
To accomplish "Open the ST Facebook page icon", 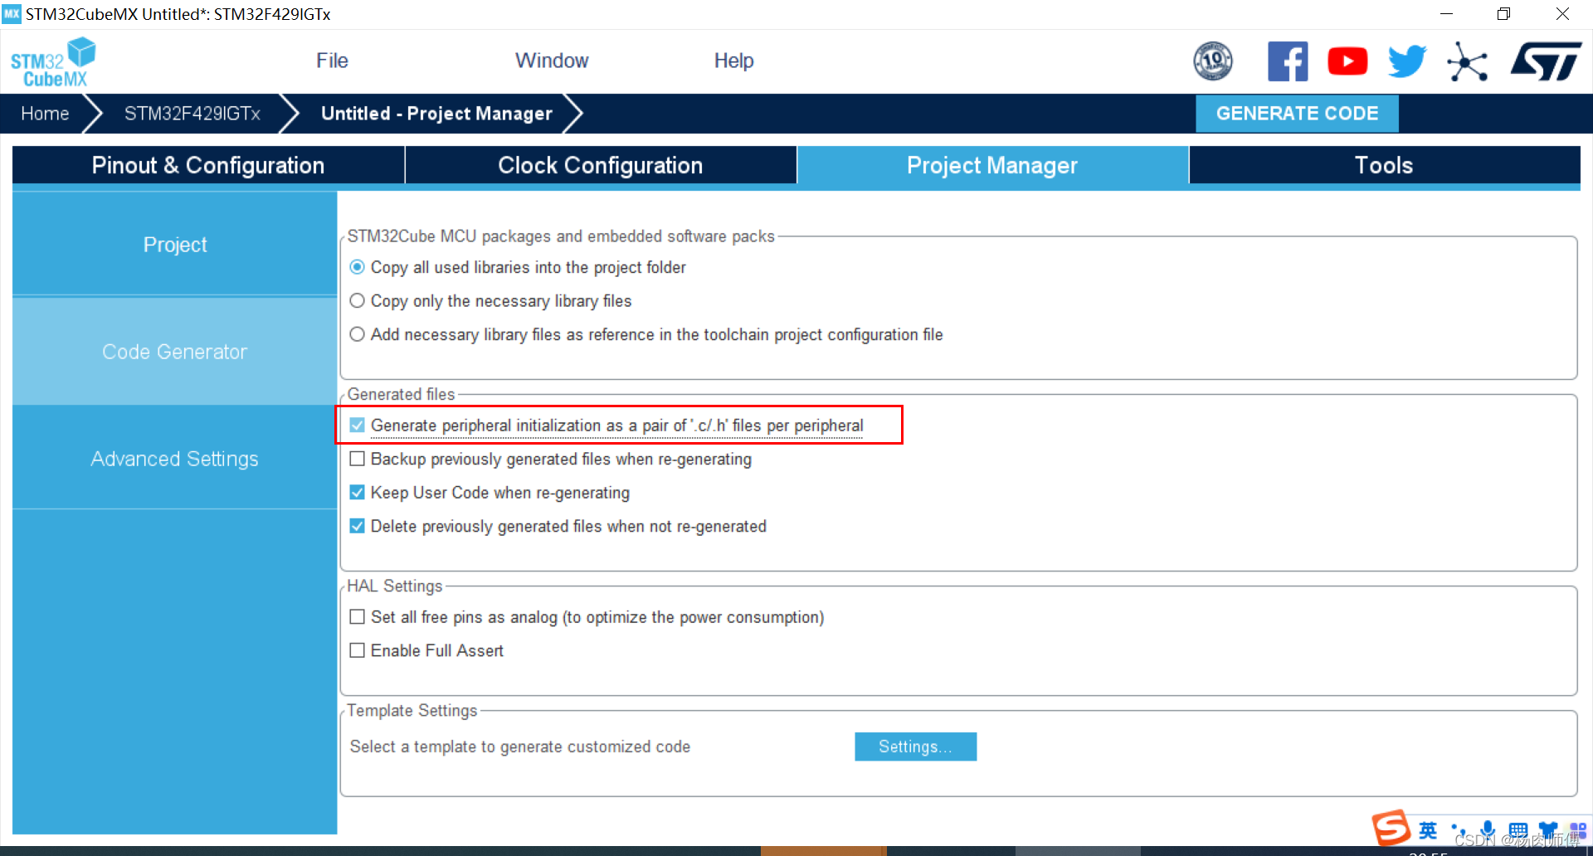I will pos(1288,61).
